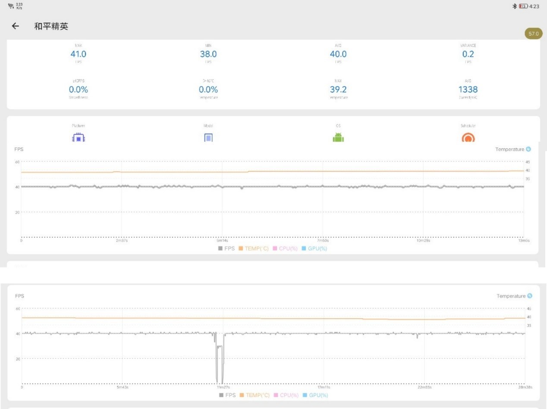547x409 pixels.
Task: Select the AVG Current value 1338
Action: pyautogui.click(x=468, y=90)
